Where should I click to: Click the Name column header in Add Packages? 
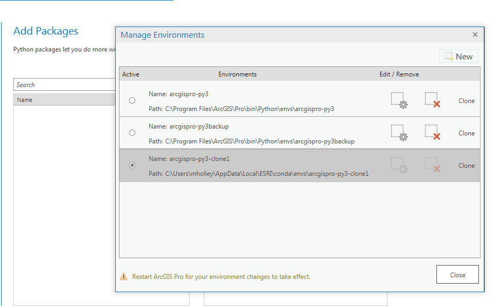click(x=64, y=100)
